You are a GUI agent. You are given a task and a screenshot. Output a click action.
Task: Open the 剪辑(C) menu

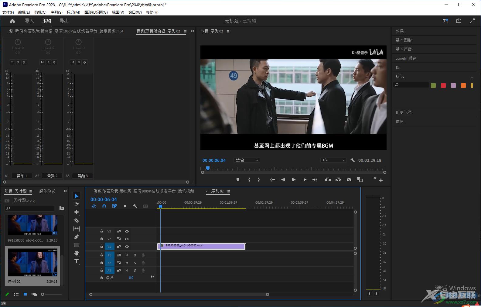click(40, 12)
